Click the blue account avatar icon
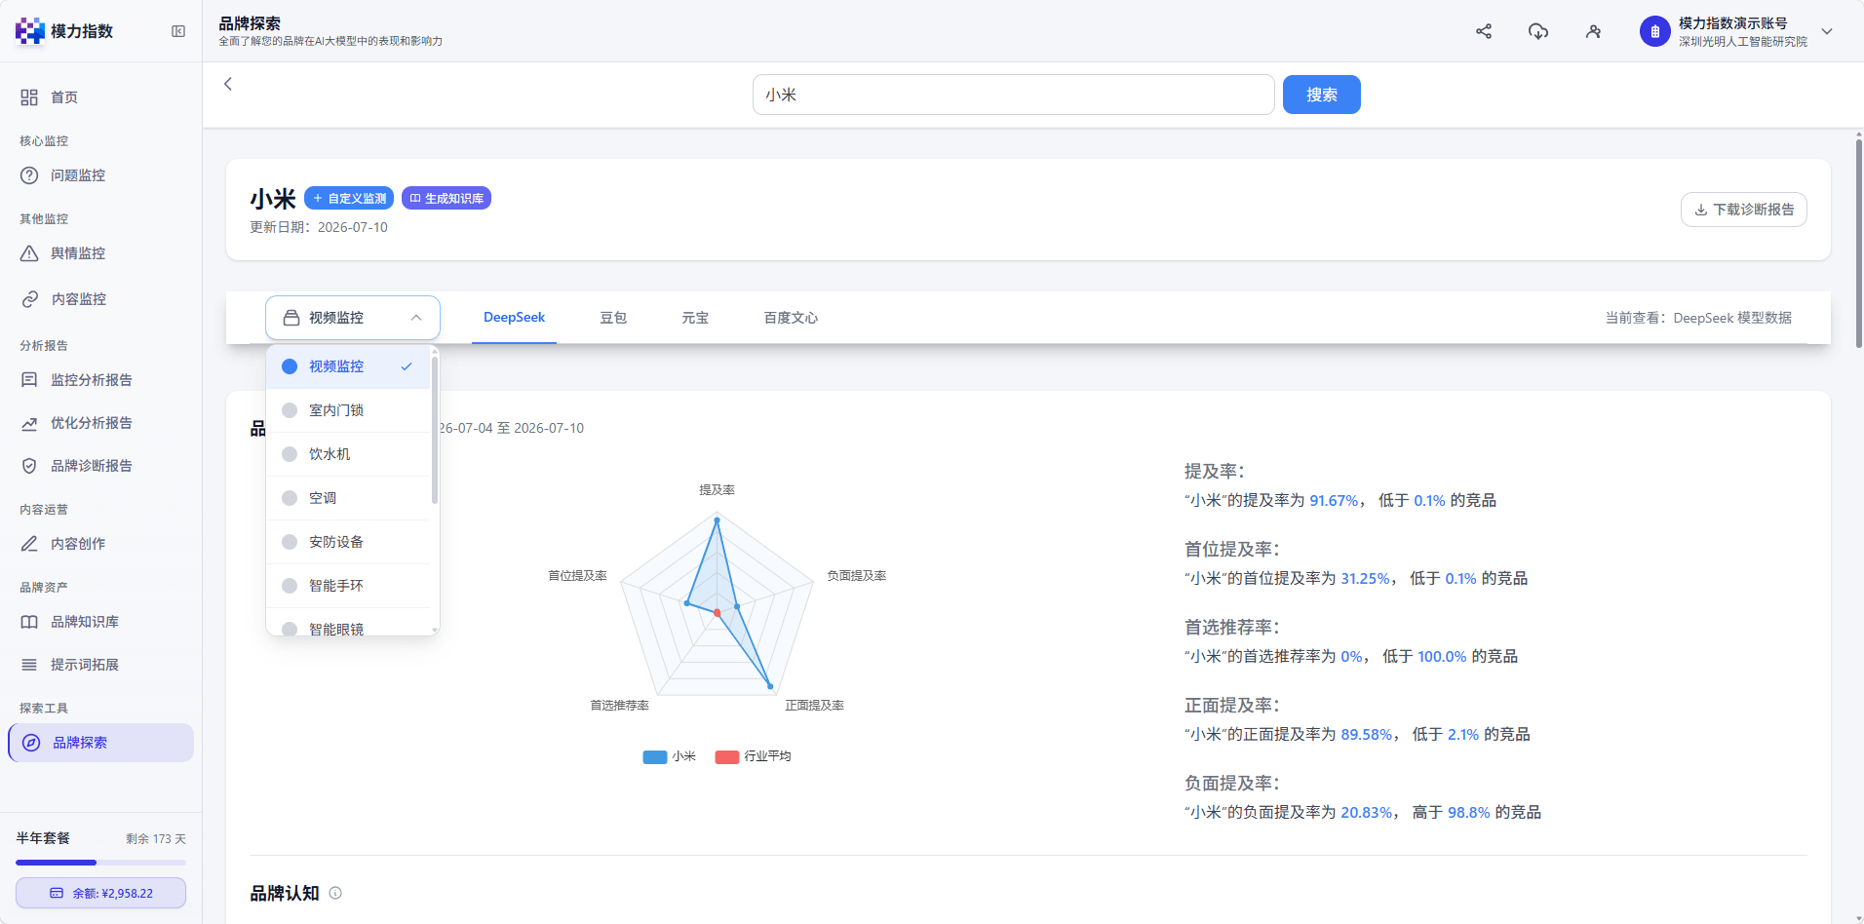Viewport: 1864px width, 924px height. point(1654,31)
